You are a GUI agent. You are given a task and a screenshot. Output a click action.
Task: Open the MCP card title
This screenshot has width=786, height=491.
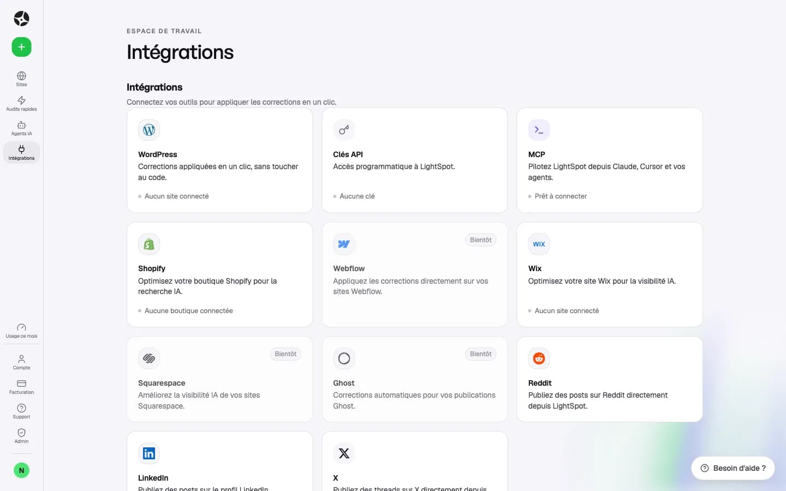pyautogui.click(x=537, y=154)
